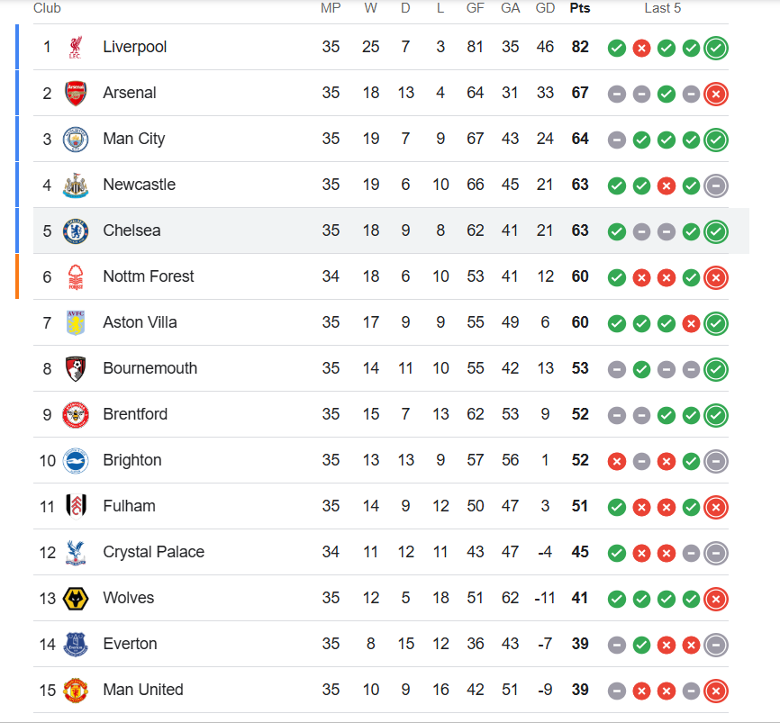Click Arsenal's most recent loss result icon

point(716,95)
